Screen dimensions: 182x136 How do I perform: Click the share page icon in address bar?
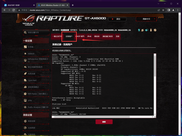point(159,10)
